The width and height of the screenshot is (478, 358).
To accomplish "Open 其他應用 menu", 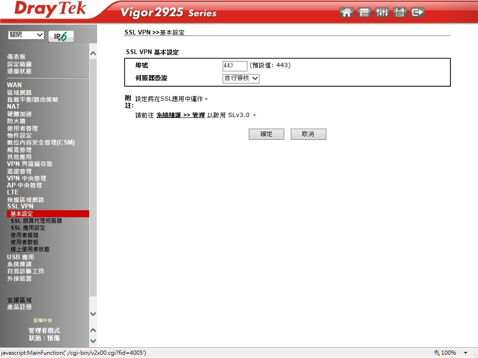I will tap(19, 157).
